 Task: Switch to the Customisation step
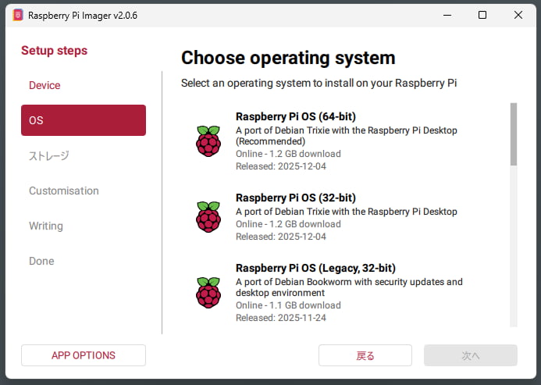(x=64, y=191)
